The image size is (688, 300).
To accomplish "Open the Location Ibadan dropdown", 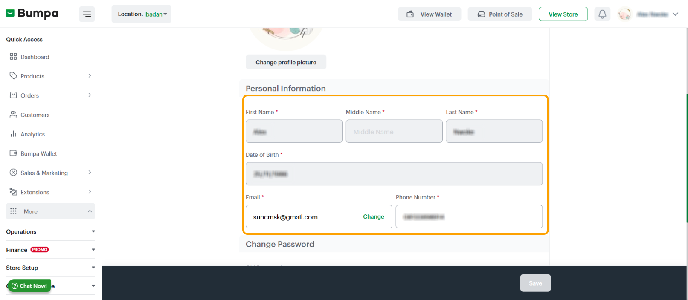I will pos(142,14).
